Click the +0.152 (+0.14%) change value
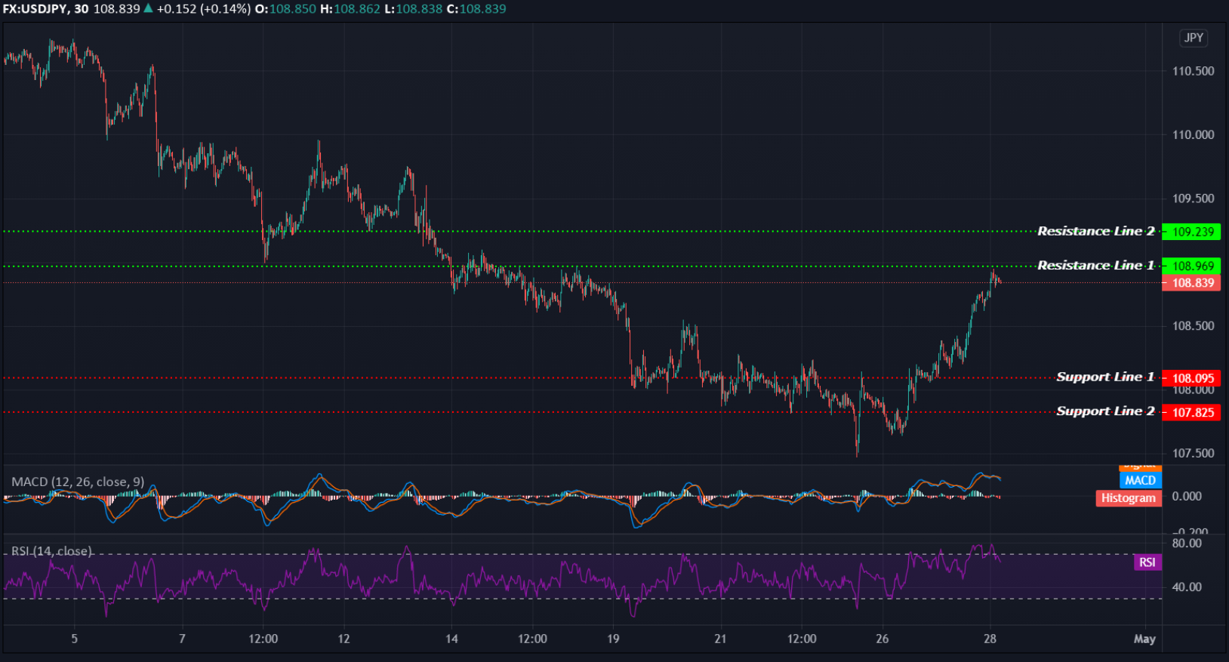Screen dimensions: 1229x662 (x=204, y=9)
